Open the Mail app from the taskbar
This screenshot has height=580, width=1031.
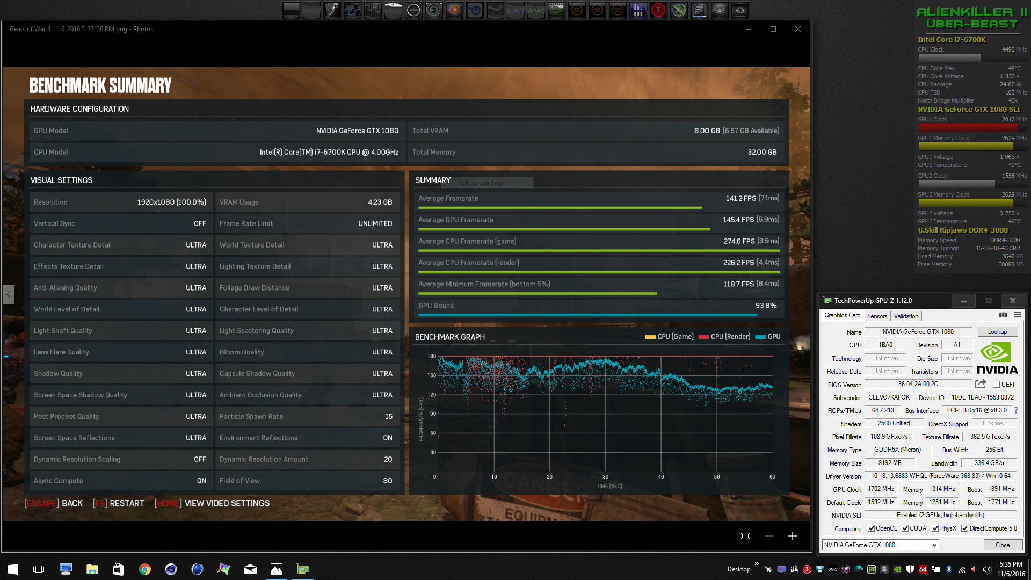pyautogui.click(x=250, y=569)
